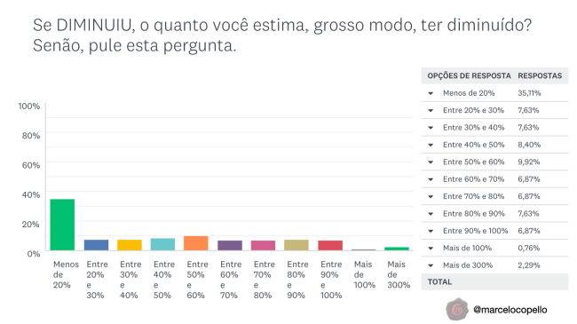Toggle arrow beside 'Mais de 300%'

pos(431,265)
